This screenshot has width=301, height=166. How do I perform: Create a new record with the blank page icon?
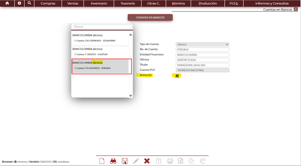pos(102,161)
